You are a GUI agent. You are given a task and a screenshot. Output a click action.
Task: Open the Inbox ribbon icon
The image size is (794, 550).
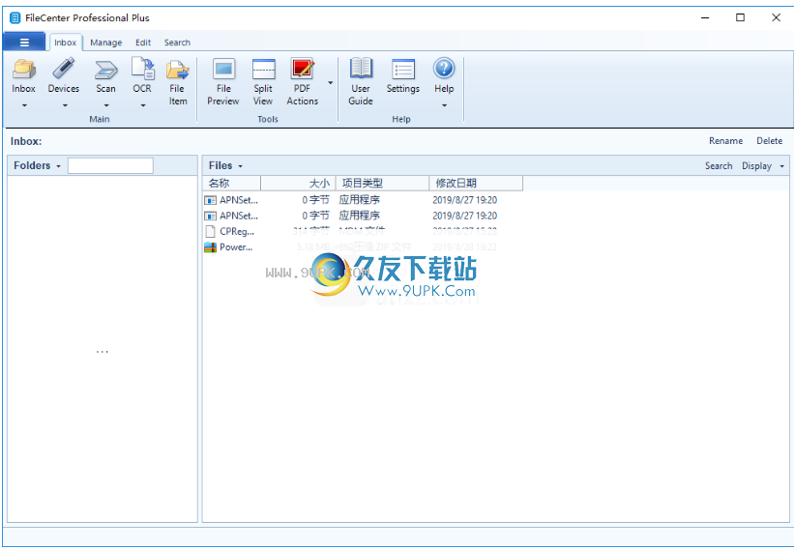pos(24,69)
